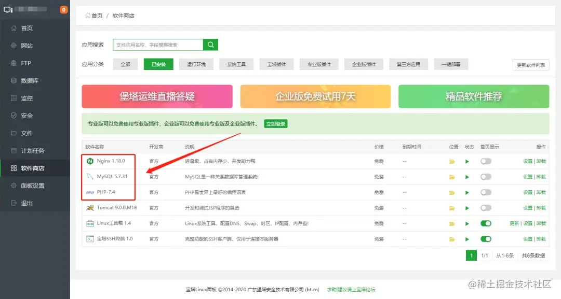Select the 一键部署 category tab
Viewport: 561px width, 299px height.
(x=451, y=64)
